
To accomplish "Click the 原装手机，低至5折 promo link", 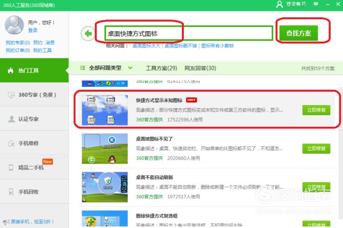I will coord(32,222).
